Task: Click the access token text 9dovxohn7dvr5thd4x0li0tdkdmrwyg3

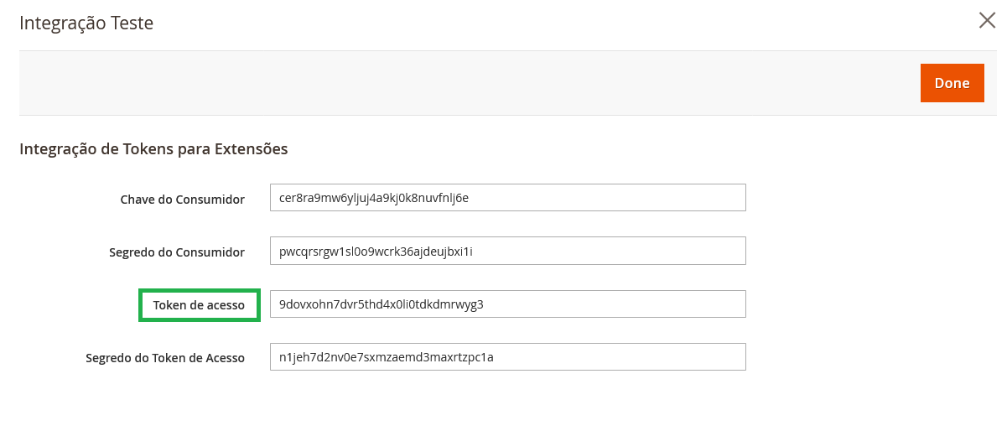Action: (382, 304)
